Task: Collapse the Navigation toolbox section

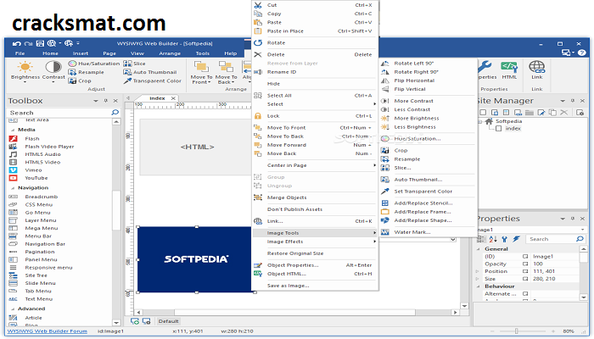Action: pyautogui.click(x=13, y=188)
